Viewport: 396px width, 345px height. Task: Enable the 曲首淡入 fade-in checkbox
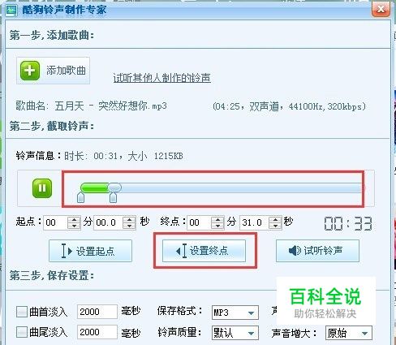click(22, 312)
